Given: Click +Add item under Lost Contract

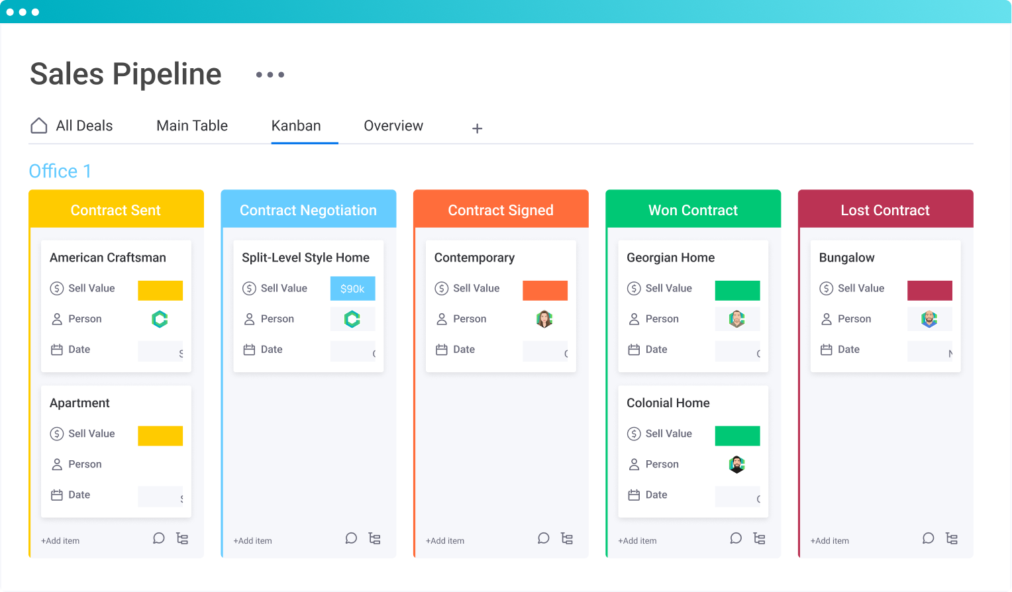Looking at the screenshot, I should coord(829,541).
